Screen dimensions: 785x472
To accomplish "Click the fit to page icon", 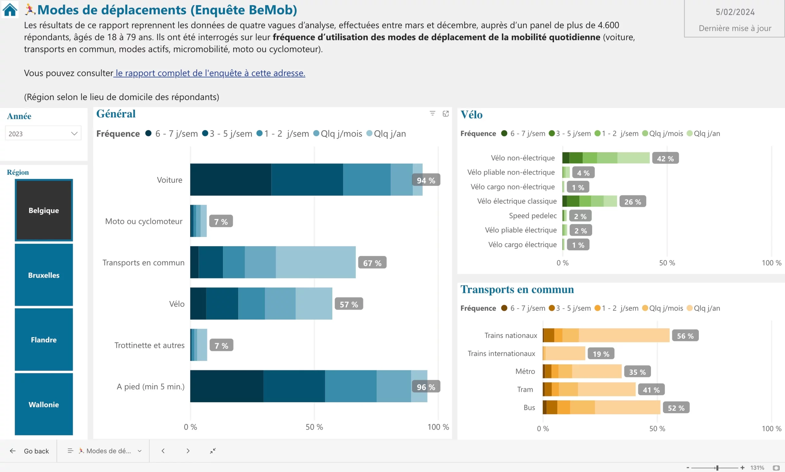I will tap(776, 467).
